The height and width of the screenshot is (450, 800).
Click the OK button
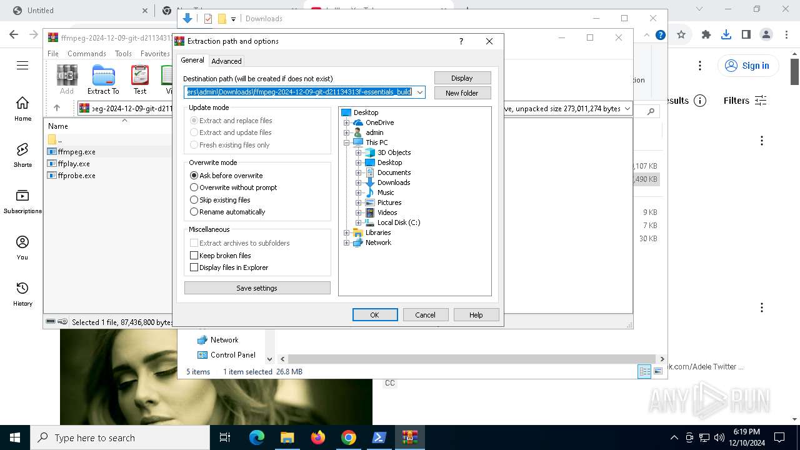[375, 315]
